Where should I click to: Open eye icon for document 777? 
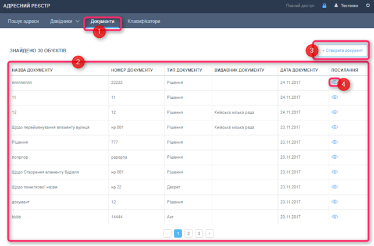(x=334, y=142)
